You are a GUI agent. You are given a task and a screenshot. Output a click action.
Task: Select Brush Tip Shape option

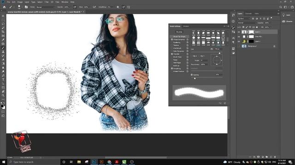click(x=179, y=37)
